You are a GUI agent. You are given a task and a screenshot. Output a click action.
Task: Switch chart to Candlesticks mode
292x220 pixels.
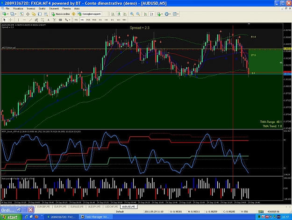pos(119,14)
